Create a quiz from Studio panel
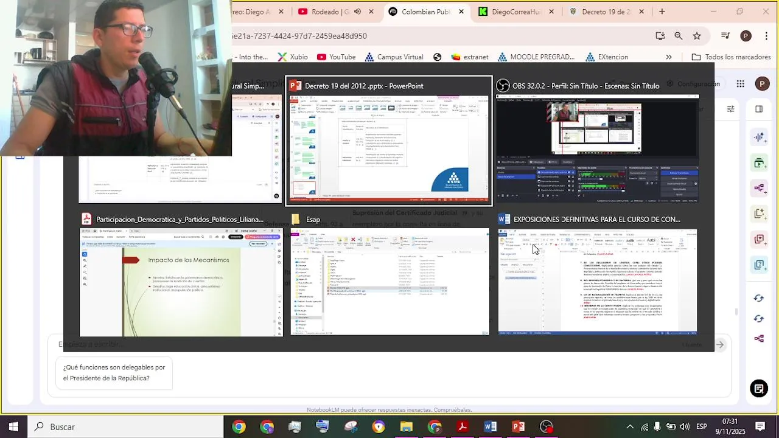Image resolution: width=779 pixels, height=438 pixels. tap(759, 265)
